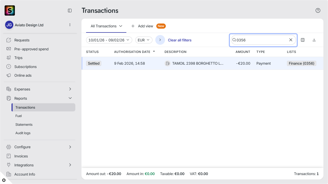Click the plus icon next to Add view

(x=133, y=26)
